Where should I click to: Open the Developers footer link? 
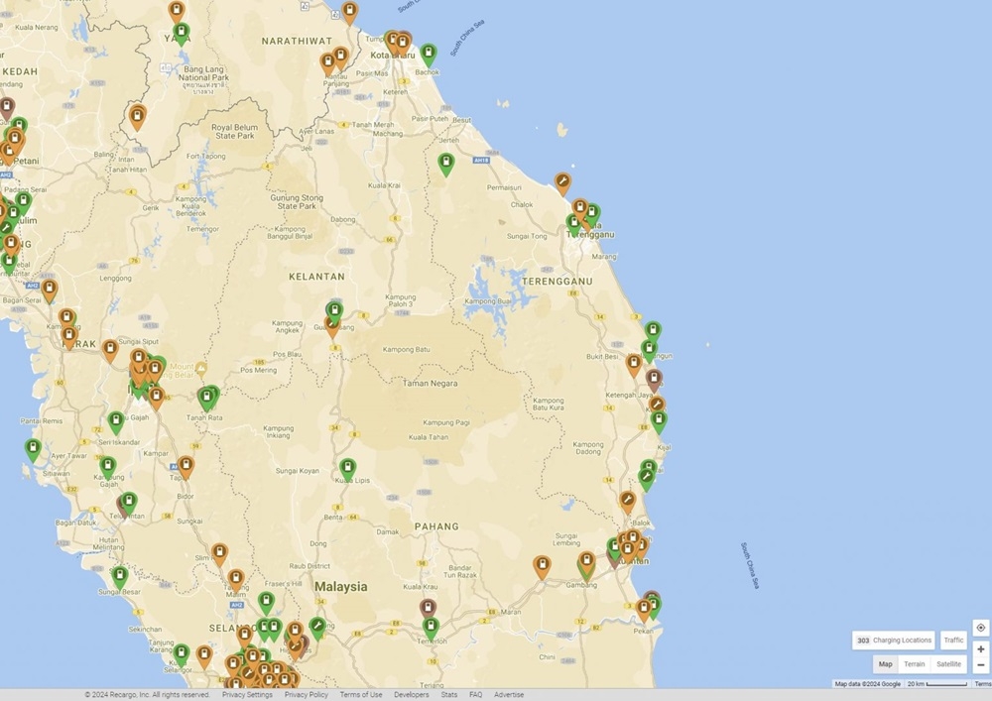(412, 695)
